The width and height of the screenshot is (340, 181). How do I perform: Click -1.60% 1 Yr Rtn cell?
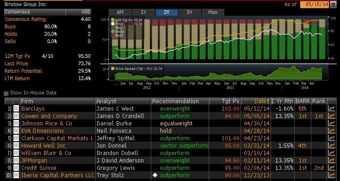click(284, 108)
